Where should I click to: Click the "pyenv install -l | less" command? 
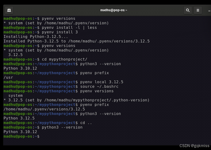[69, 28]
